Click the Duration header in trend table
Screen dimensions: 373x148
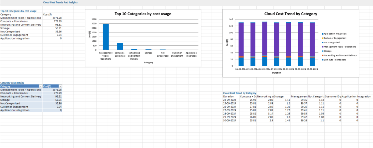(229, 96)
